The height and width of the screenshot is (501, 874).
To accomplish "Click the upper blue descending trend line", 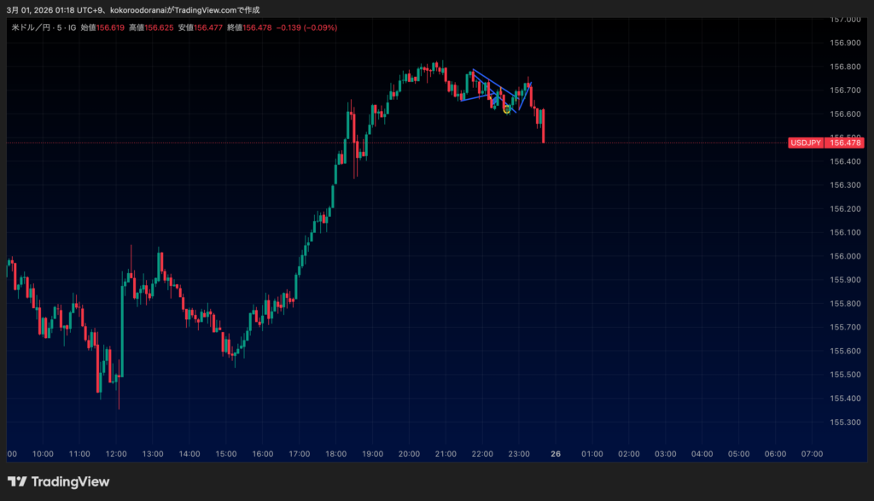I will tap(492, 80).
